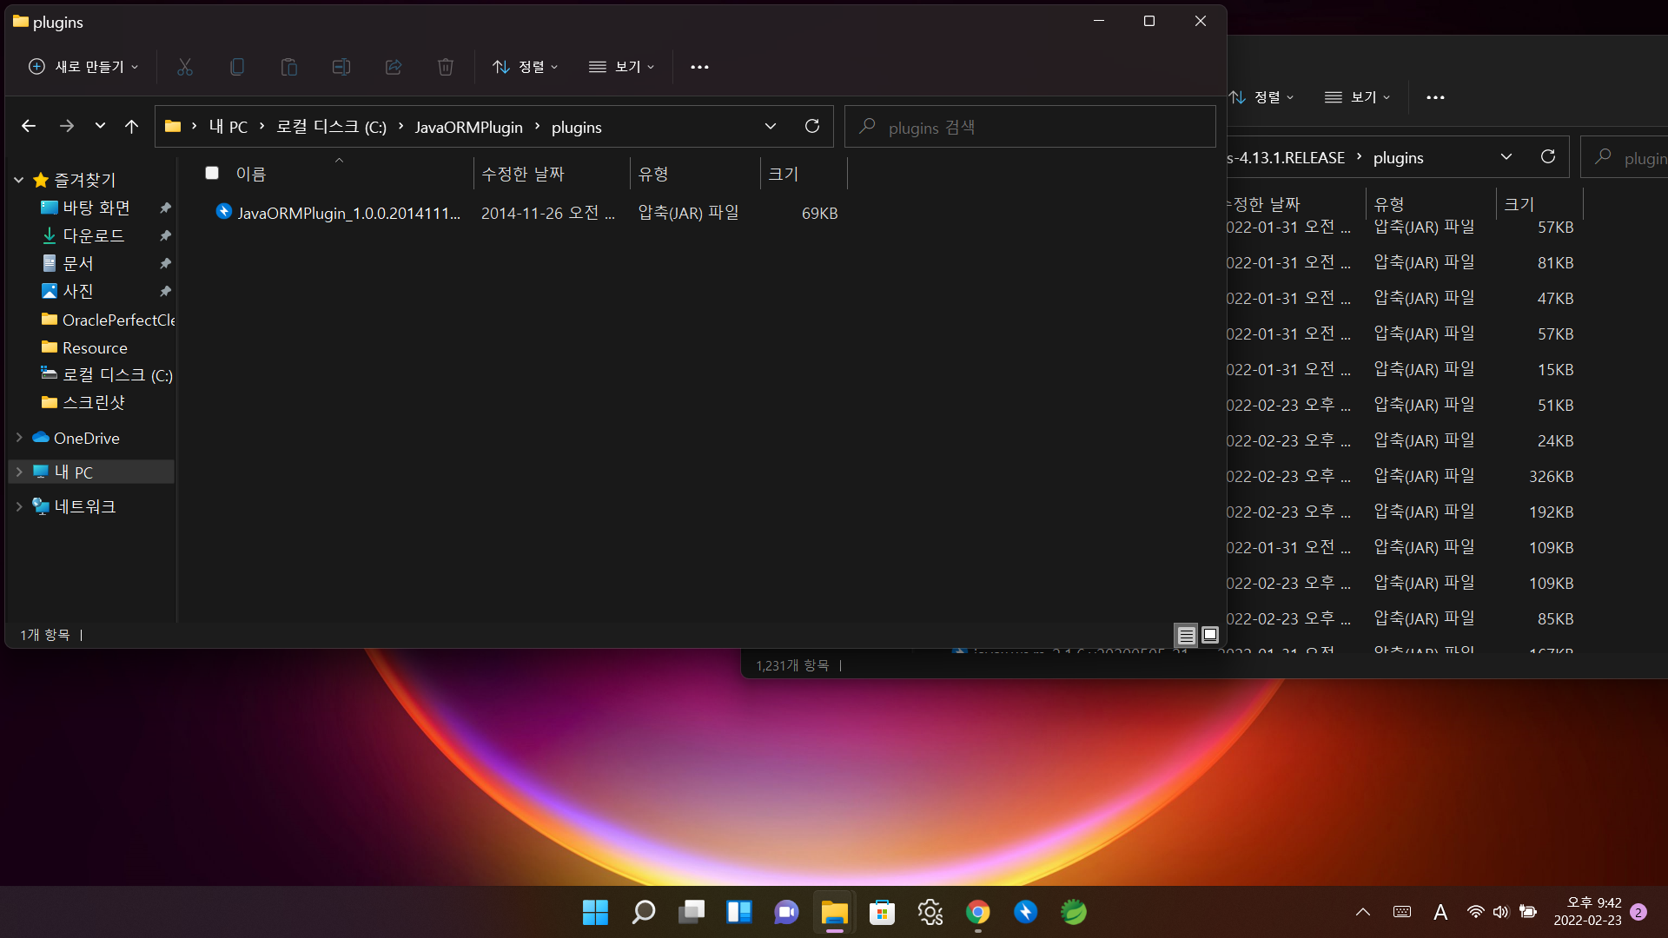The image size is (1668, 938).
Task: Click the Copy icon in toolbar
Action: click(x=236, y=67)
